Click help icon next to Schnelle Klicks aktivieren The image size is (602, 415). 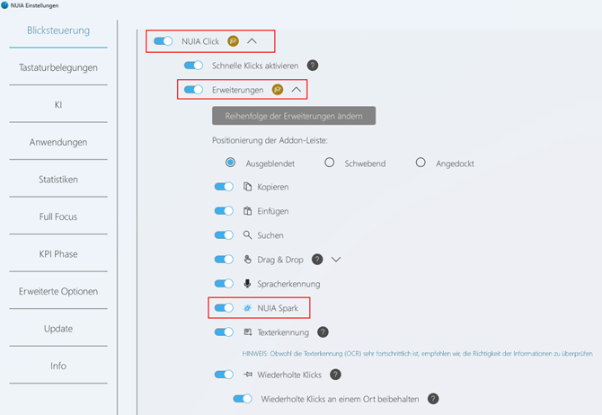(x=313, y=66)
